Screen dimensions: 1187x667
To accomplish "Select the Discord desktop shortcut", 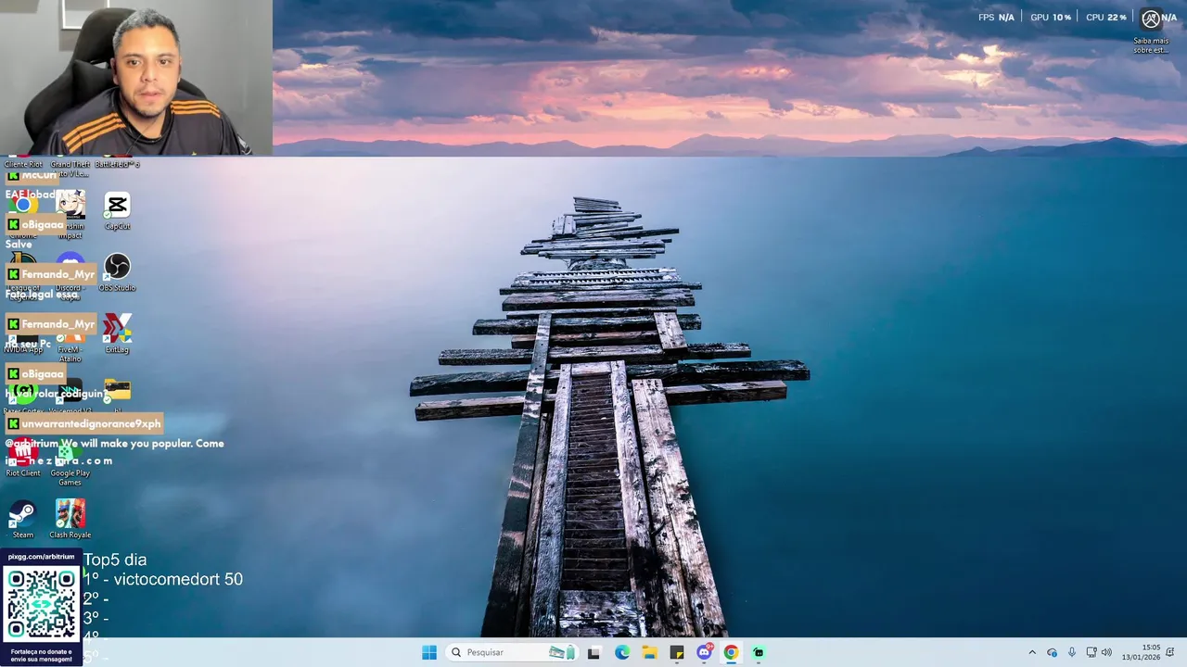I will [x=70, y=278].
